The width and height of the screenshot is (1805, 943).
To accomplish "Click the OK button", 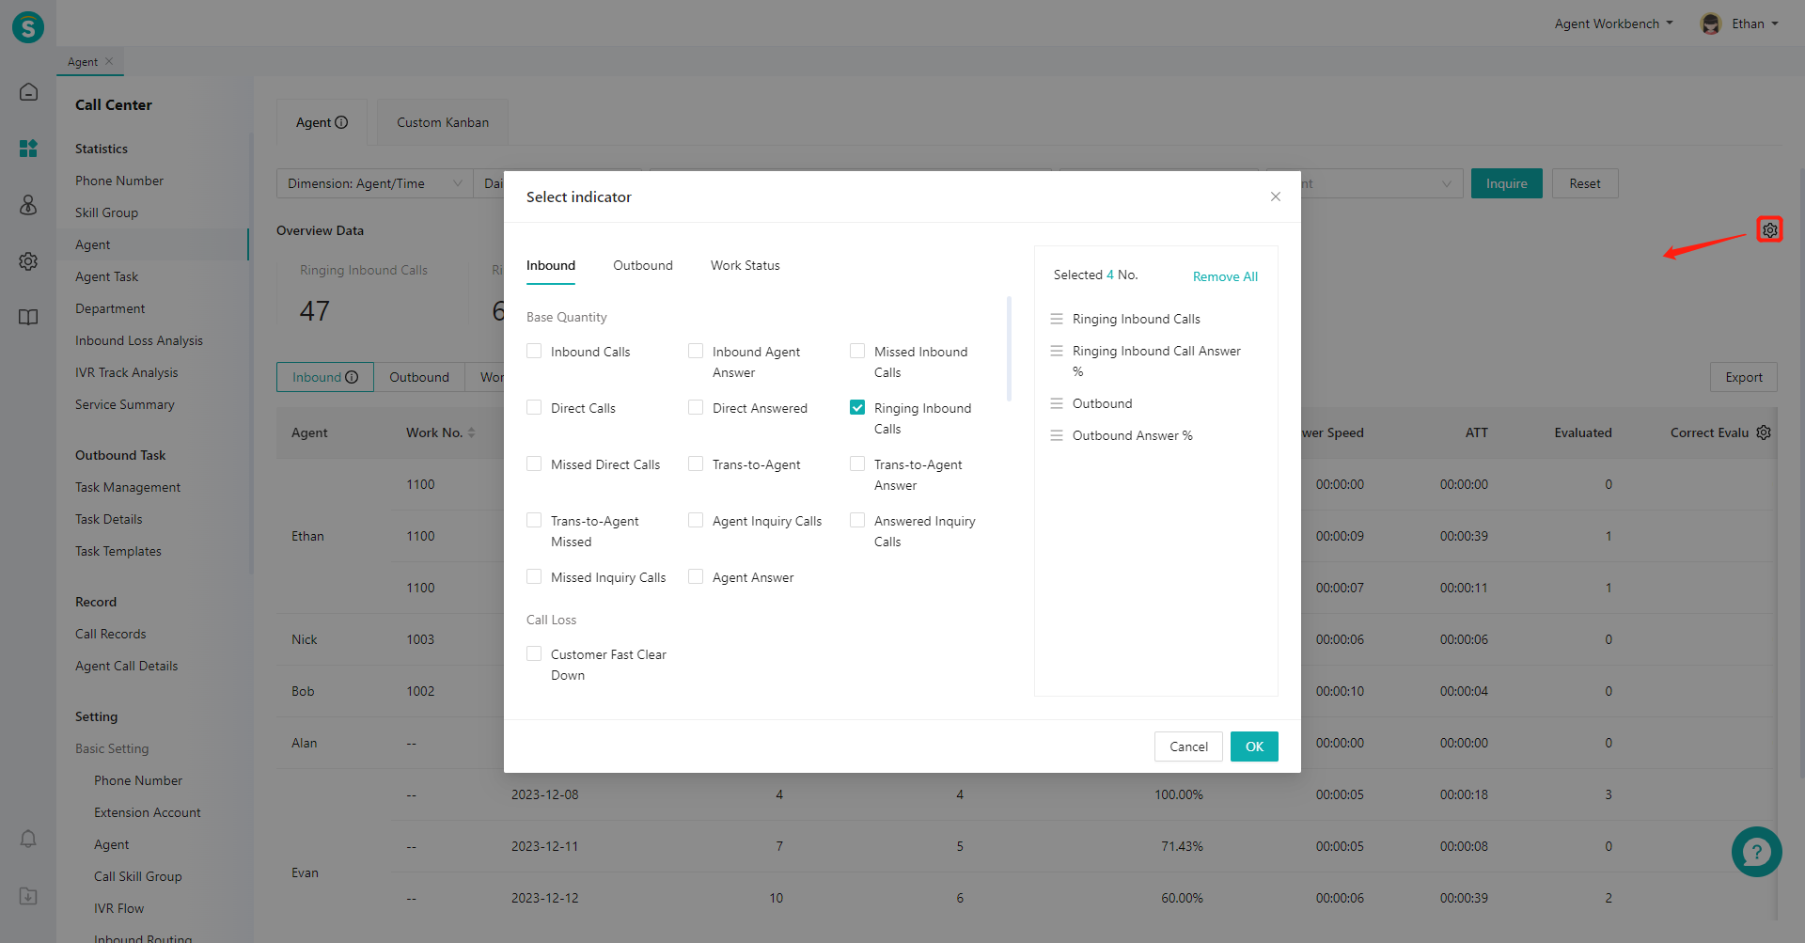I will [1254, 747].
